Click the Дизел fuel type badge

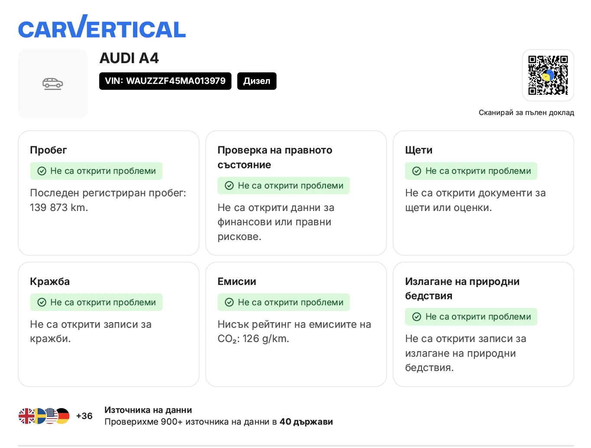(257, 81)
